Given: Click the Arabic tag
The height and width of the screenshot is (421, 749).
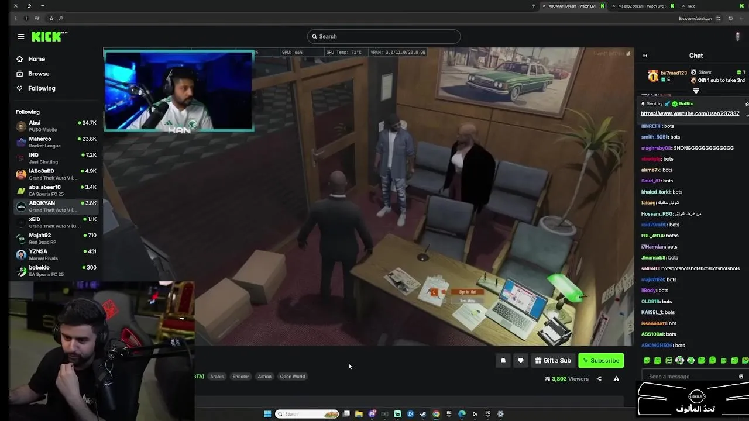Looking at the screenshot, I should pos(217,377).
